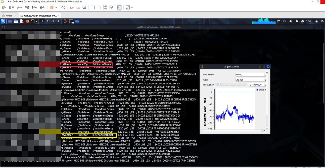Click the Frequency spinner arrows
The width and height of the screenshot is (325, 168).
[x=265, y=85]
